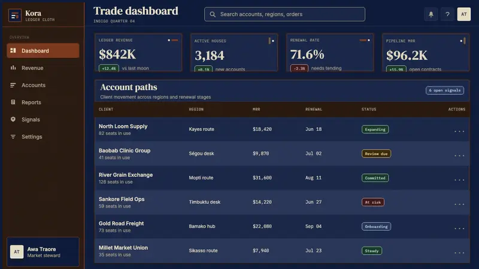Click the Steady status badge
The width and height of the screenshot is (479, 269).
[x=371, y=250]
